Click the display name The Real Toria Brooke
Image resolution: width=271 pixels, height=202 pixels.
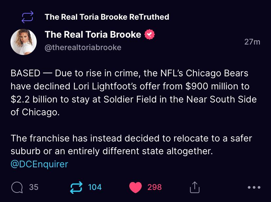pos(93,34)
